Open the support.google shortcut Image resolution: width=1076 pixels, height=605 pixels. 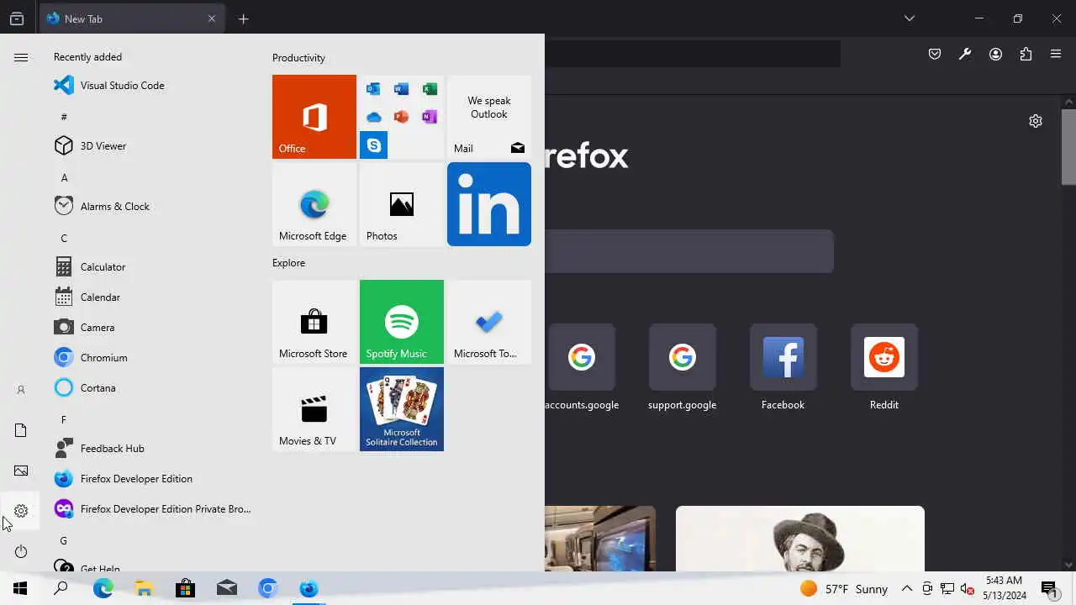(683, 367)
